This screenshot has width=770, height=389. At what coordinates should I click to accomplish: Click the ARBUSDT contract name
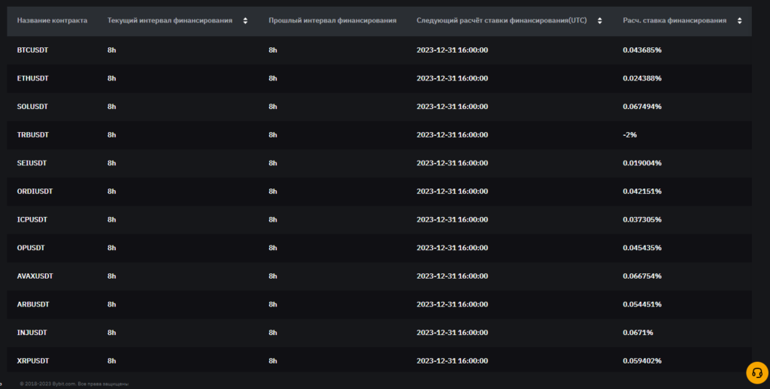click(33, 304)
